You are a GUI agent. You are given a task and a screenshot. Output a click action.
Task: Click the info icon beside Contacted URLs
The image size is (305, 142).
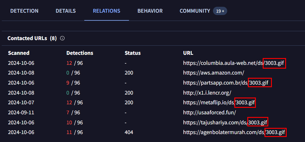pos(62,38)
